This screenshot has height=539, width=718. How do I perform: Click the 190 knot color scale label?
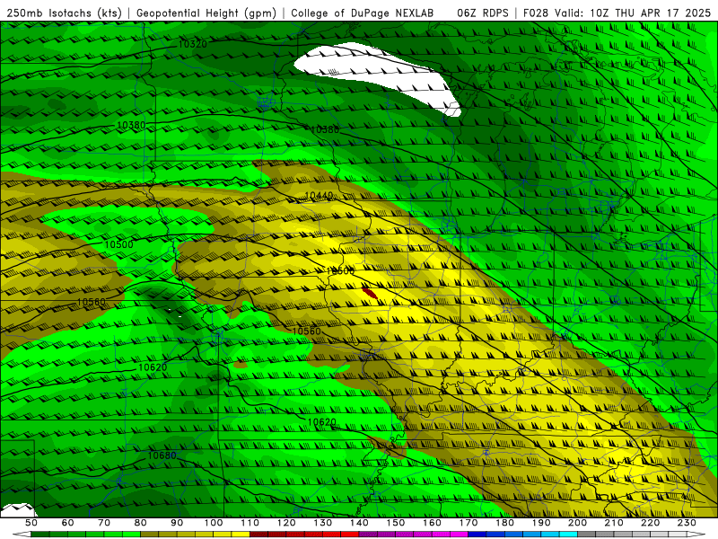point(541,523)
